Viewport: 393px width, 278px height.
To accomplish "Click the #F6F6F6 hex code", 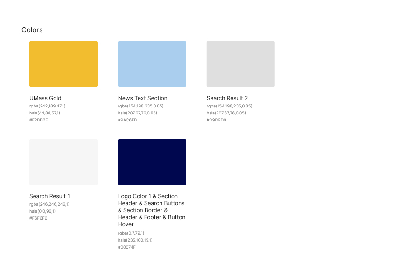I will click(38, 218).
